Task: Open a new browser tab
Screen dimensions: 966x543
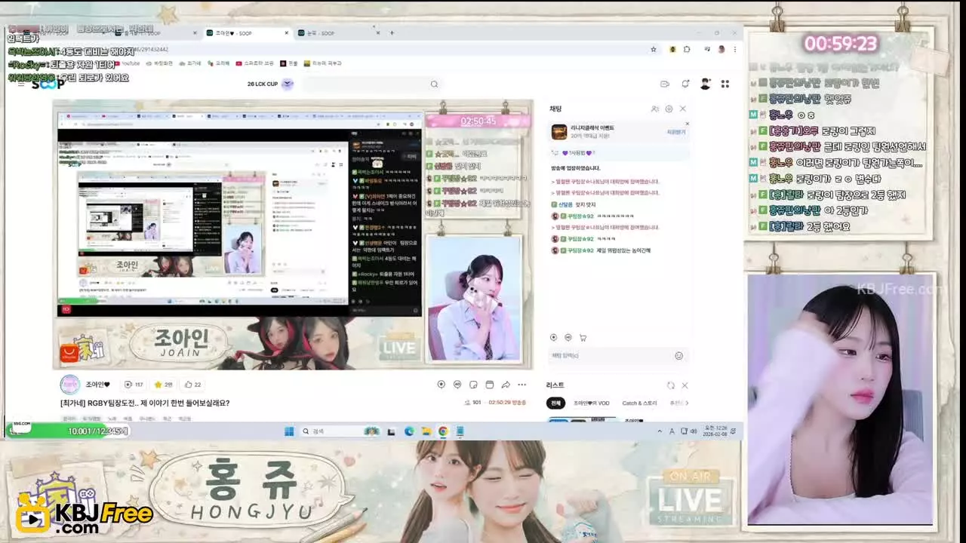Action: (392, 33)
